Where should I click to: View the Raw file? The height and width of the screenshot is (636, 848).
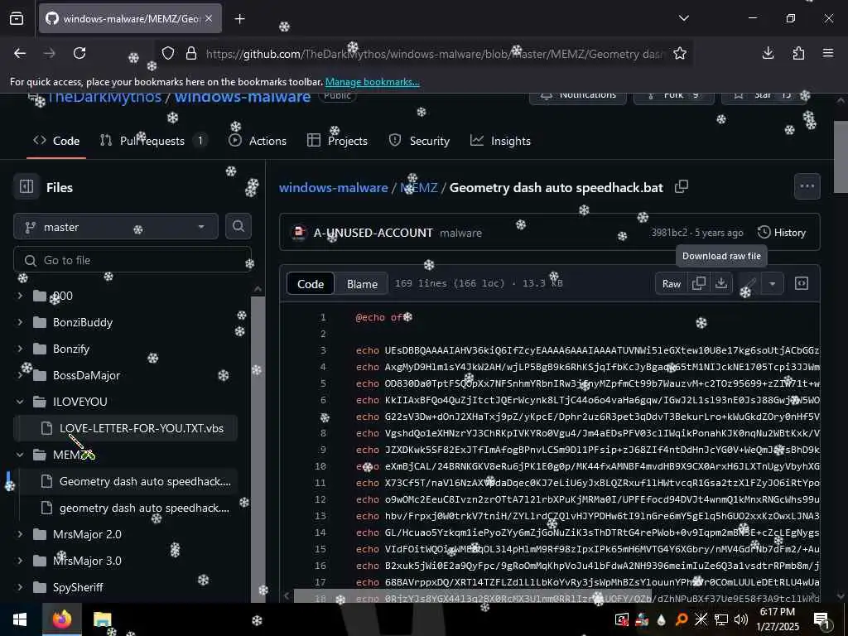tap(672, 283)
